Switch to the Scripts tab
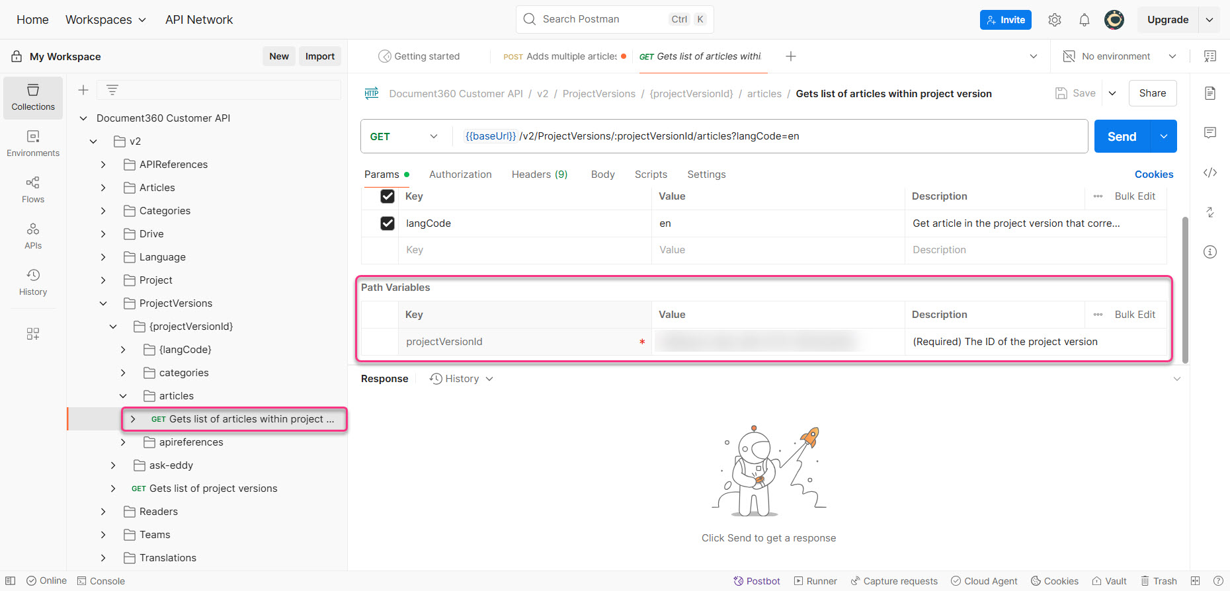Image resolution: width=1230 pixels, height=591 pixels. point(651,175)
